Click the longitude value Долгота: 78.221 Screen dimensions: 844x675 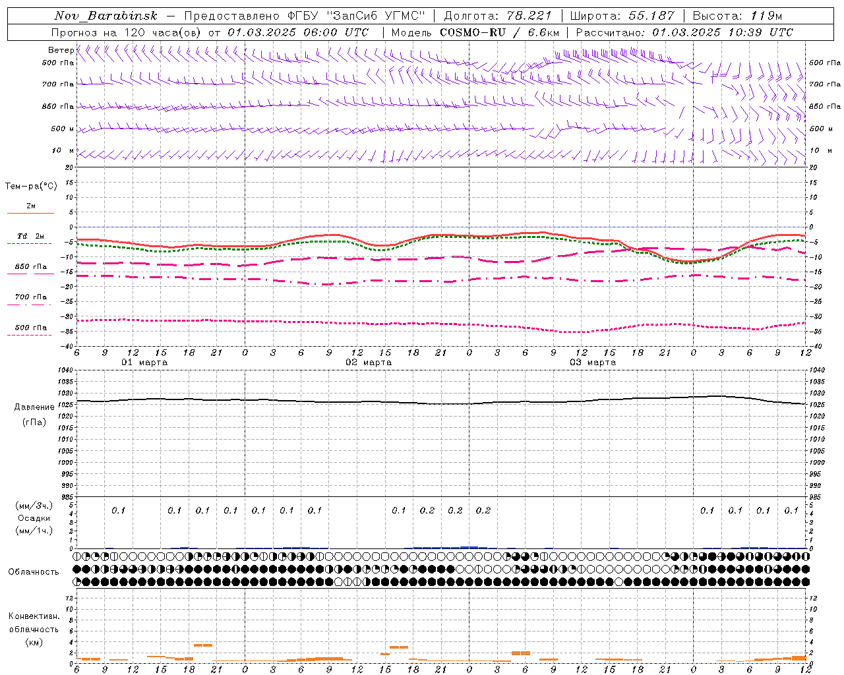tap(498, 16)
